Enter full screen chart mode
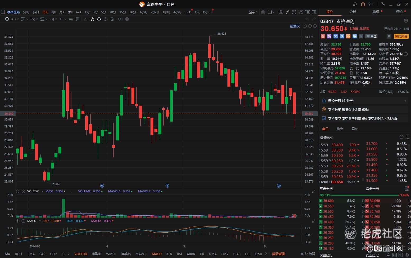Image resolution: width=411 pixels, height=258 pixels. click(x=294, y=12)
